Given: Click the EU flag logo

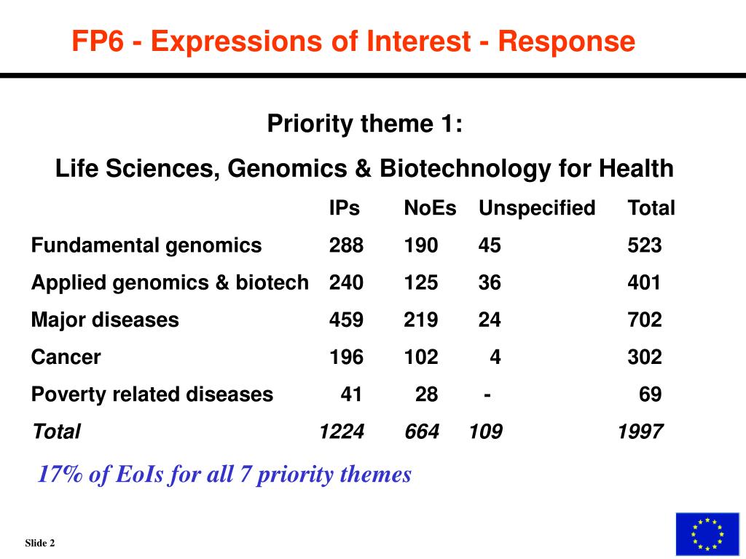Looking at the screenshot, I should click(707, 534).
